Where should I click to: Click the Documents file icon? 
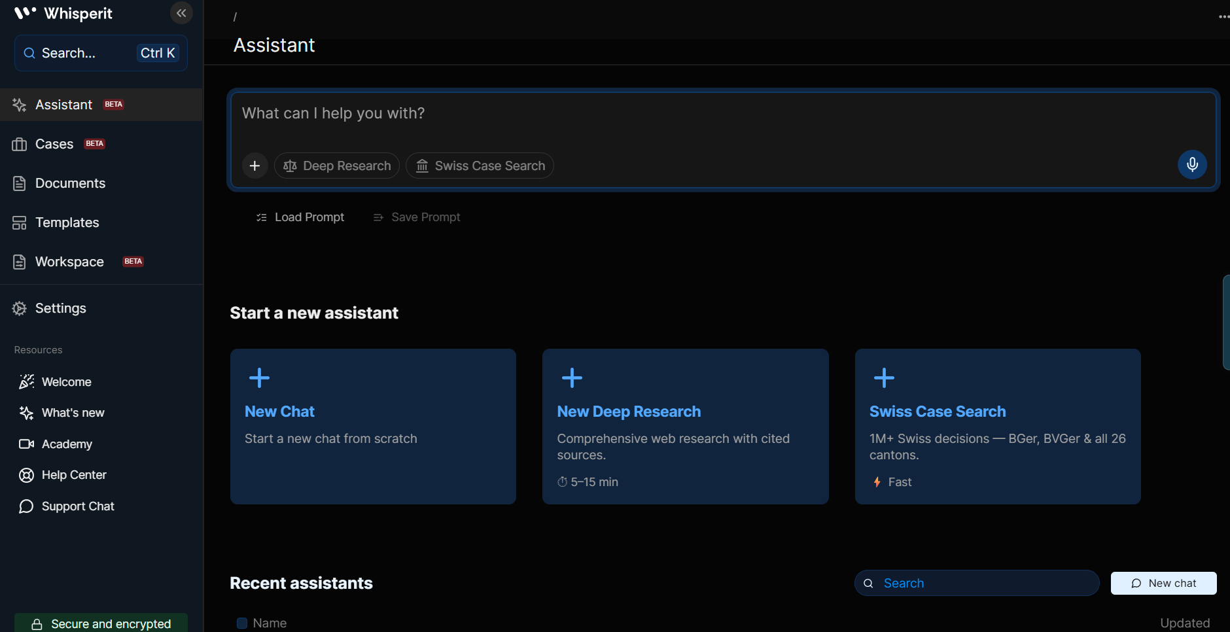pyautogui.click(x=19, y=183)
